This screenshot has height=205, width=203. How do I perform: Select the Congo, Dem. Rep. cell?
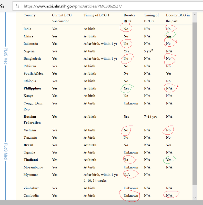[x=33, y=106]
